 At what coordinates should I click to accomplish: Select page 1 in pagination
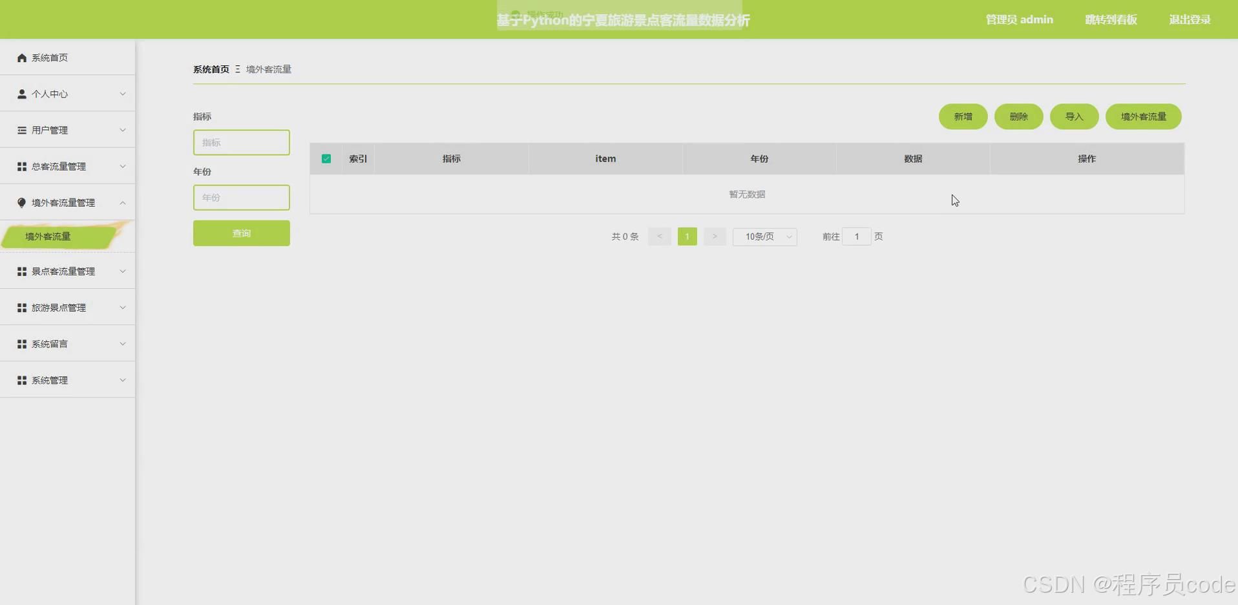tap(687, 237)
